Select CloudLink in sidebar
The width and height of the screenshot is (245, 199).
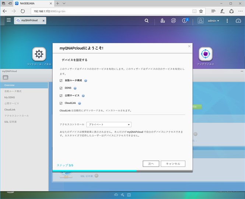(24, 110)
